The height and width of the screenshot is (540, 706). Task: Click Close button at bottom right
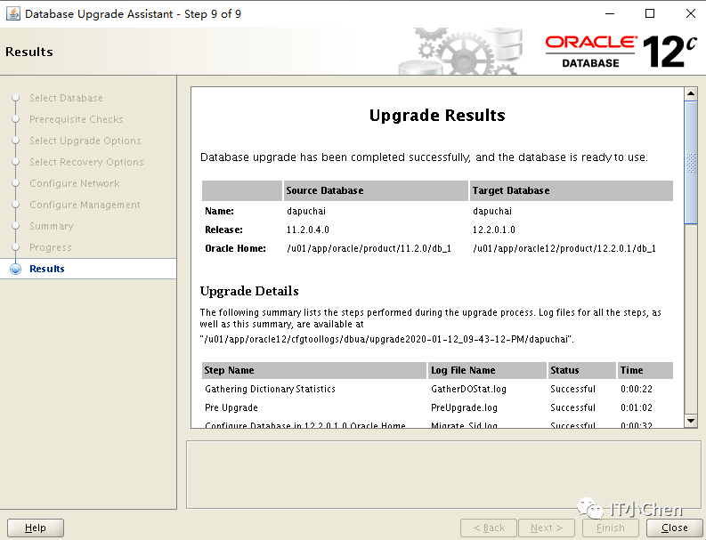pos(675,528)
